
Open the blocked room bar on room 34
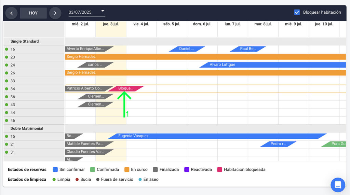(x=126, y=88)
